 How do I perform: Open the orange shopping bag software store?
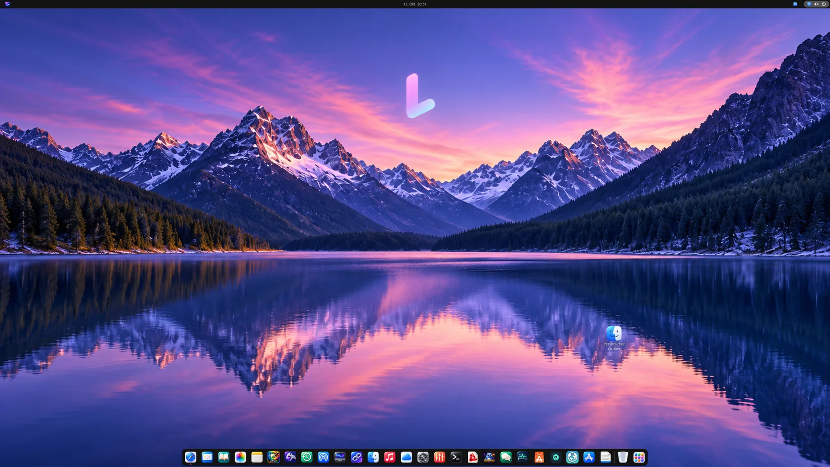pyautogui.click(x=539, y=457)
